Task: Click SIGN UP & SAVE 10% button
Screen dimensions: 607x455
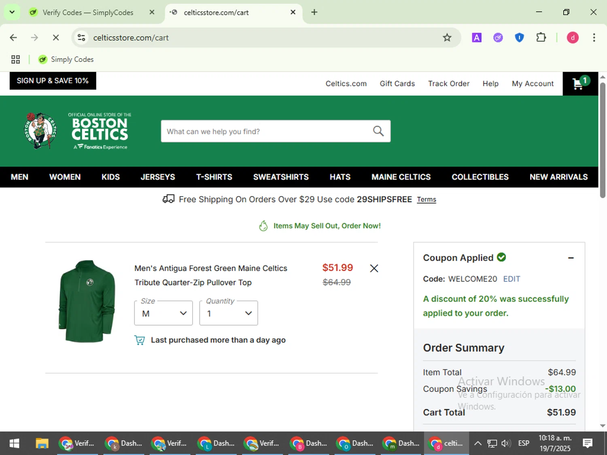Action: coord(53,80)
